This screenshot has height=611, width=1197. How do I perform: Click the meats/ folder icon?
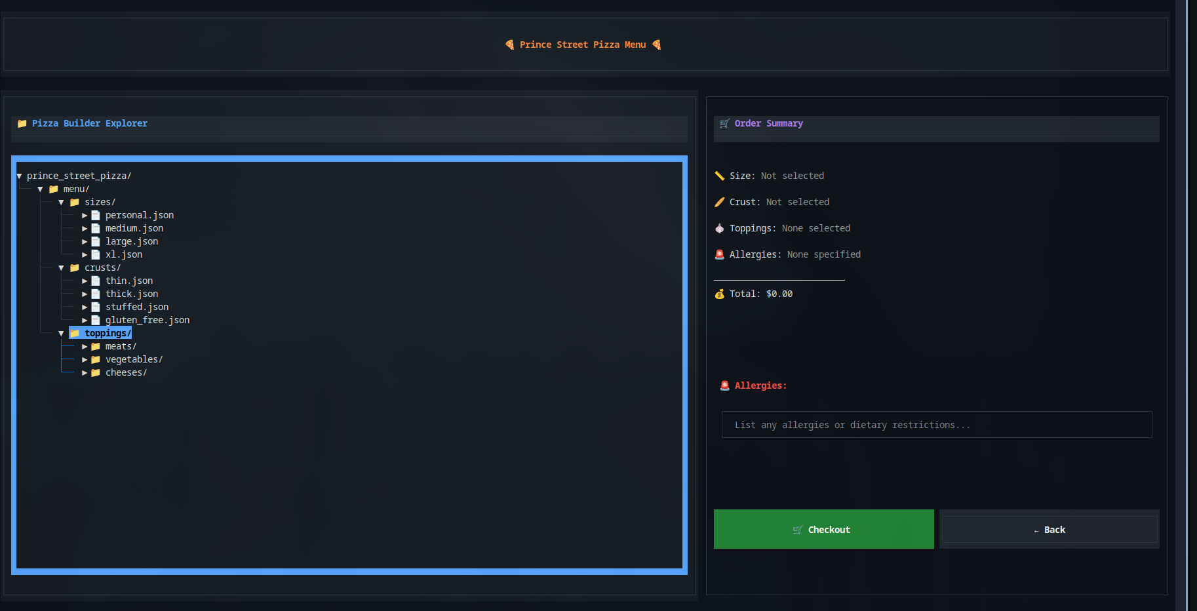(96, 347)
